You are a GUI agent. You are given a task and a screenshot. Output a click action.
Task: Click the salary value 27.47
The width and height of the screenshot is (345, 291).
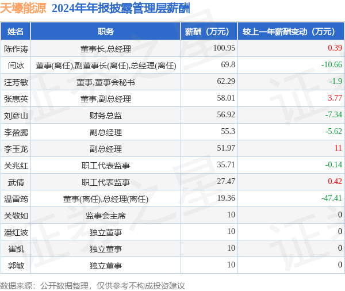pos(226,181)
